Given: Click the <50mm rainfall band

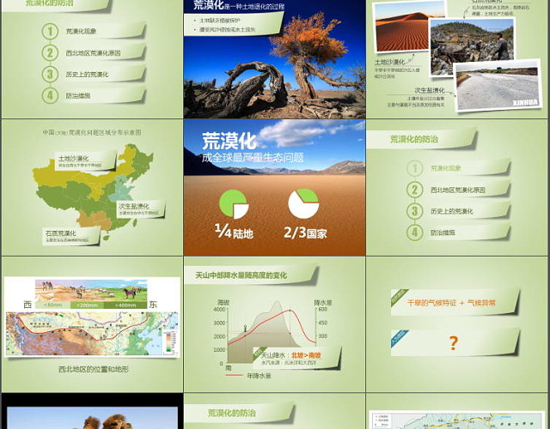Looking at the screenshot, I should coord(53,305).
